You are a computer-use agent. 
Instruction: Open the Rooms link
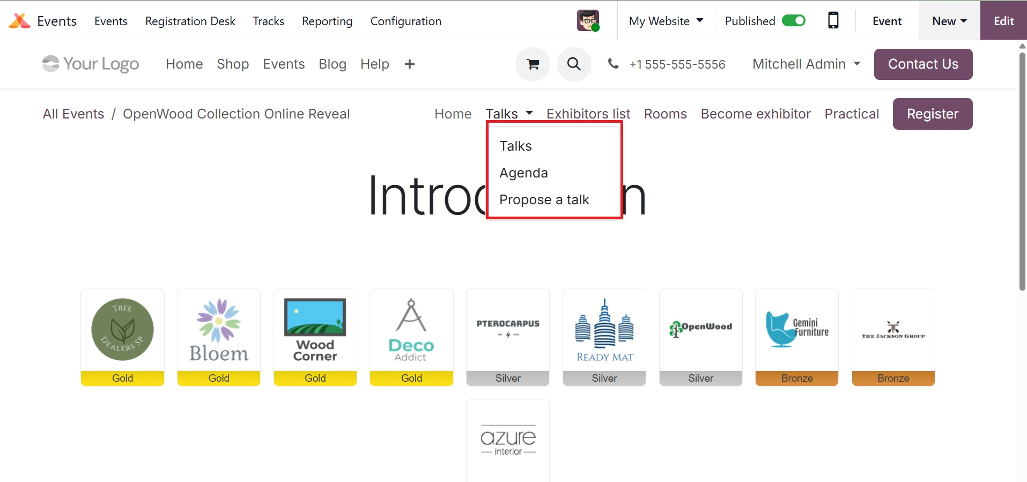[666, 114]
